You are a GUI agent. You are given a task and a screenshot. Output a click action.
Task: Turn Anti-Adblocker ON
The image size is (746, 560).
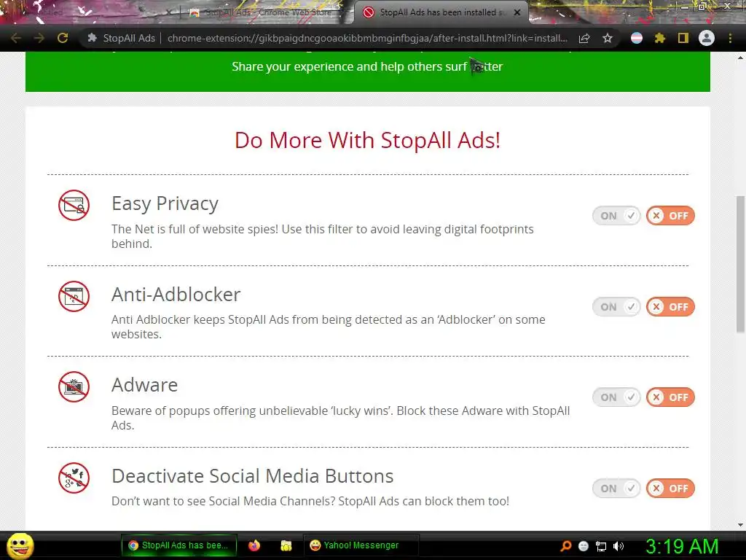click(x=616, y=307)
